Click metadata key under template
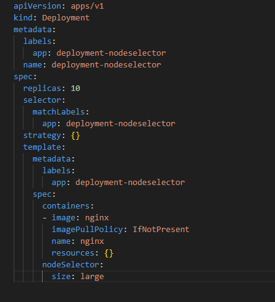This screenshot has height=302, width=275. coord(51,159)
